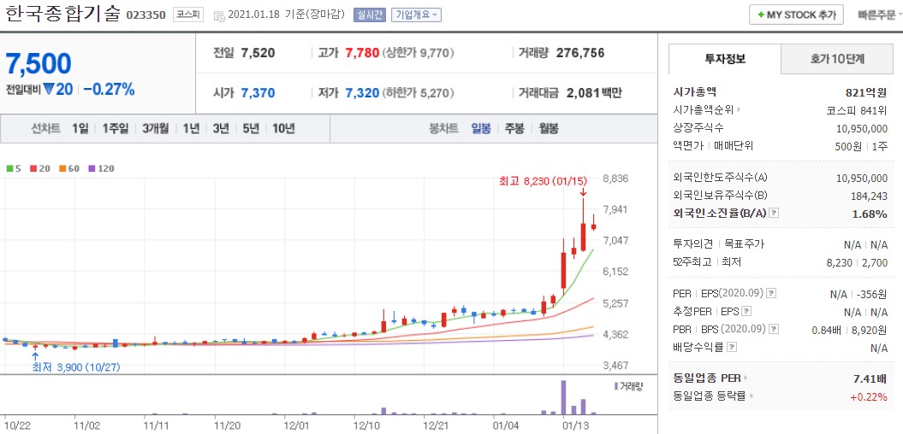The height and width of the screenshot is (434, 903).
Task: Click the stock code 023350
Action: (x=147, y=15)
